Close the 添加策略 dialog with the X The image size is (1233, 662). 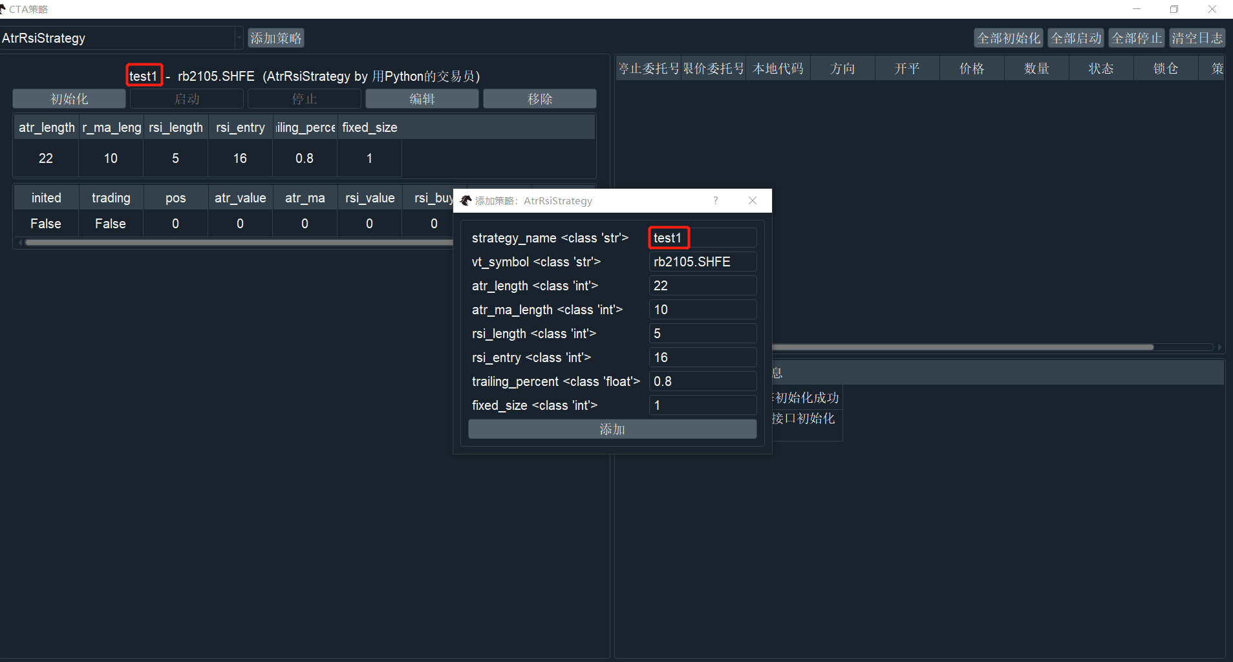(753, 200)
